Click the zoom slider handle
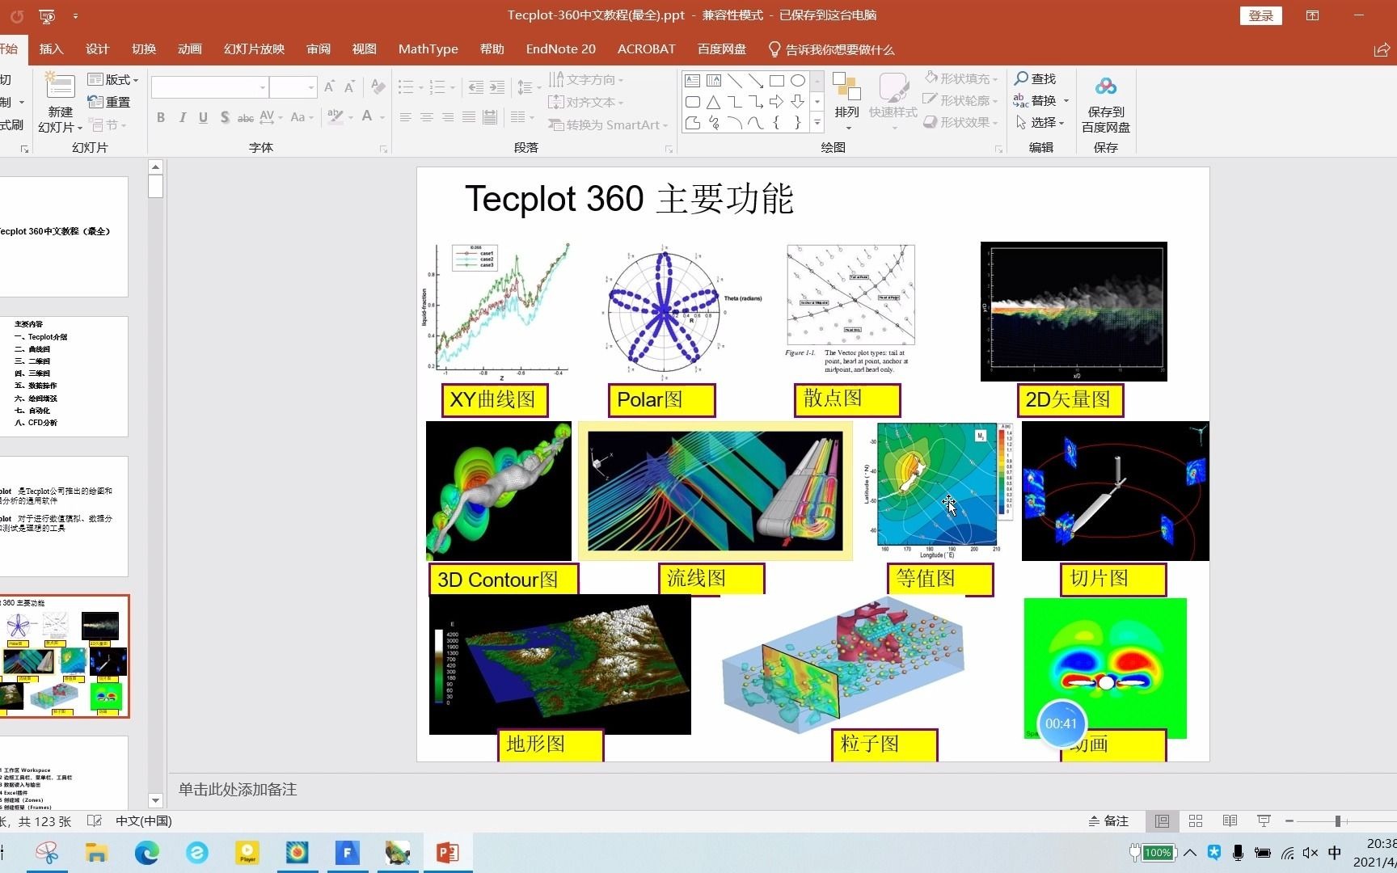1397x873 pixels. point(1338,820)
